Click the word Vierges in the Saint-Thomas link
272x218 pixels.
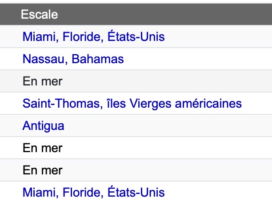tap(150, 104)
